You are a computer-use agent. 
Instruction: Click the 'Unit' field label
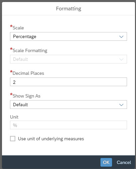click(14, 117)
